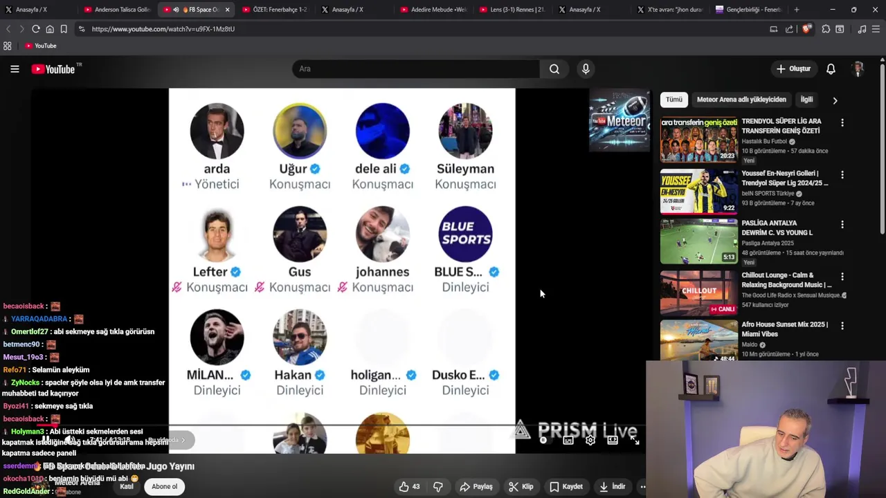This screenshot has height=498, width=886.
Task: Share this page from the address bar
Action: coord(789,29)
